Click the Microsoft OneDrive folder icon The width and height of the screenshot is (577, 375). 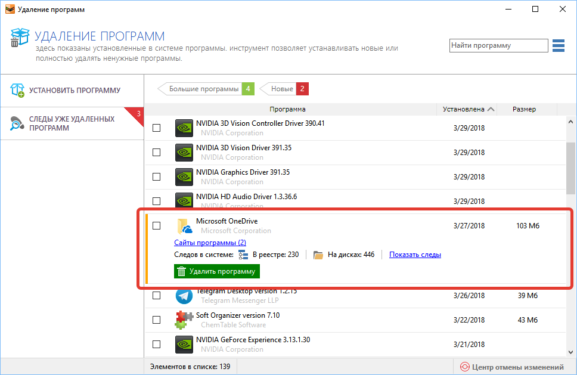click(184, 226)
